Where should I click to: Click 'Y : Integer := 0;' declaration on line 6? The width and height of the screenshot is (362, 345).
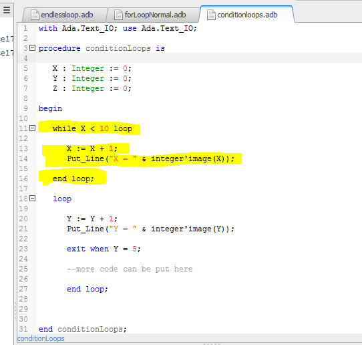coord(92,78)
